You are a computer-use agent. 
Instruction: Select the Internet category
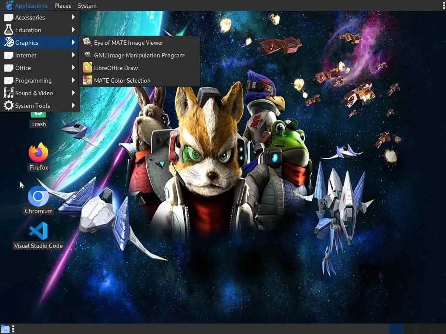pyautogui.click(x=40, y=55)
